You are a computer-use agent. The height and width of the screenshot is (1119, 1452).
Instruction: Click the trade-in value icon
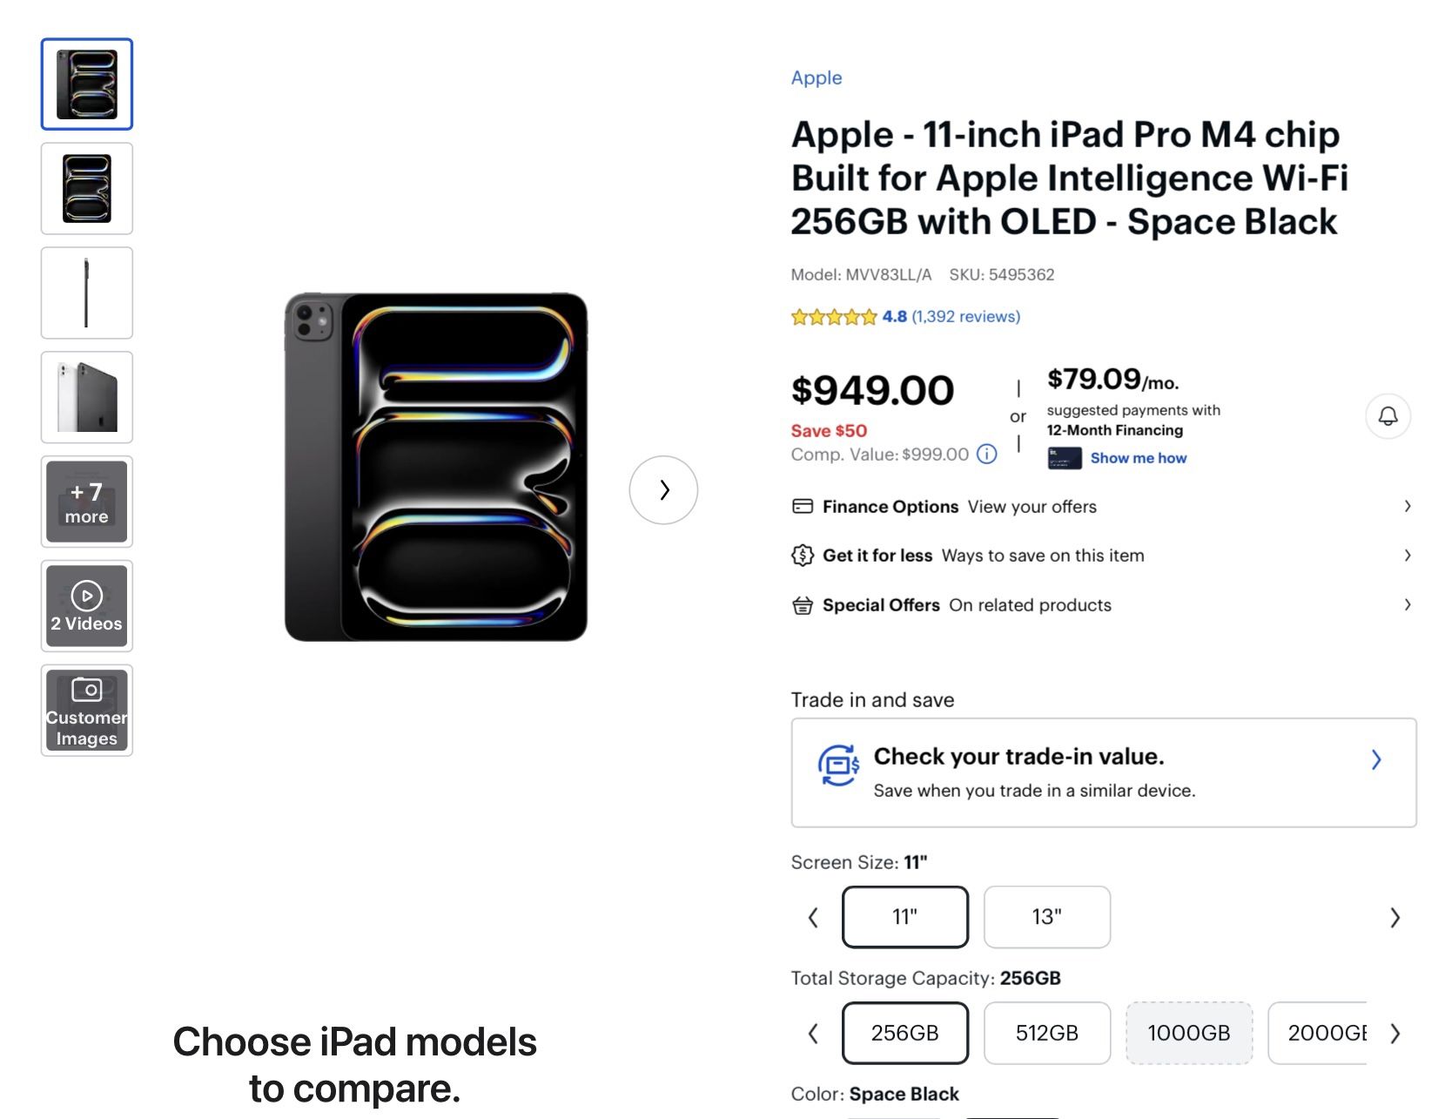tap(837, 765)
